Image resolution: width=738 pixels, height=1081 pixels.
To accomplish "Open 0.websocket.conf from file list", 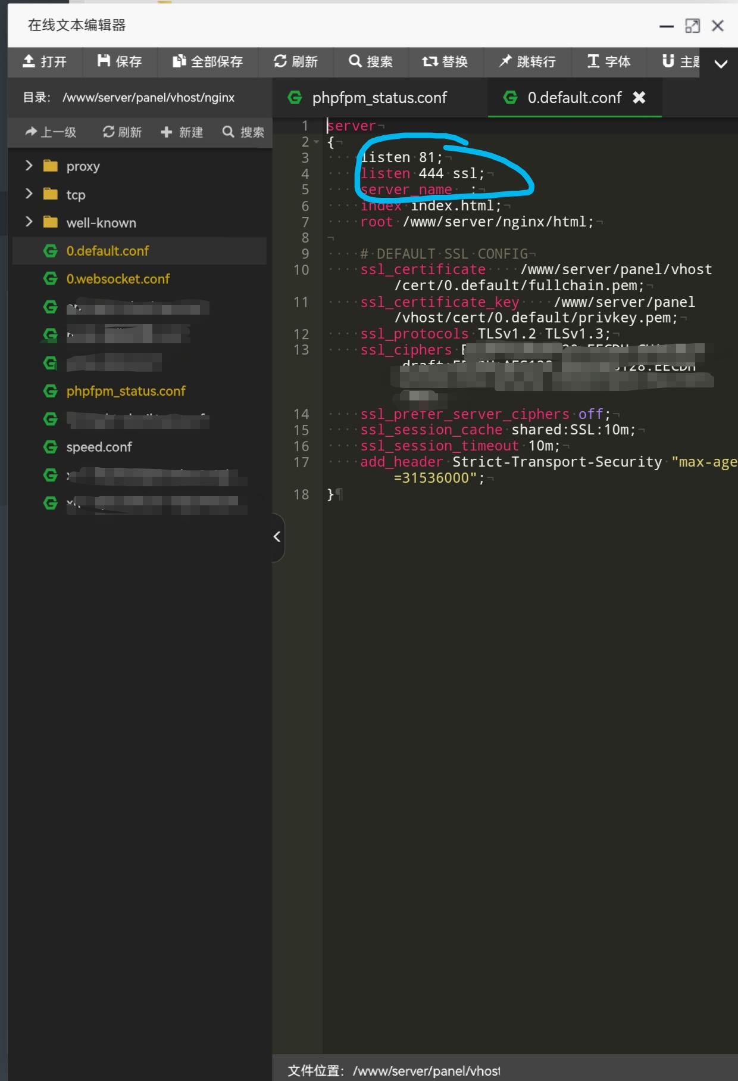I will click(x=118, y=279).
